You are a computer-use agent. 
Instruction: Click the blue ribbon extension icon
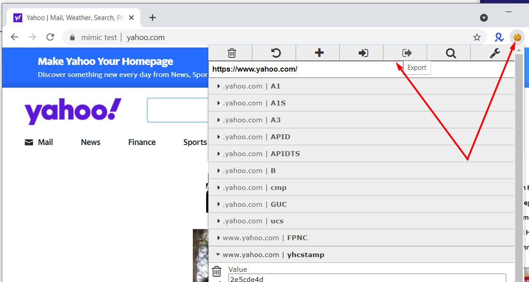pyautogui.click(x=499, y=37)
